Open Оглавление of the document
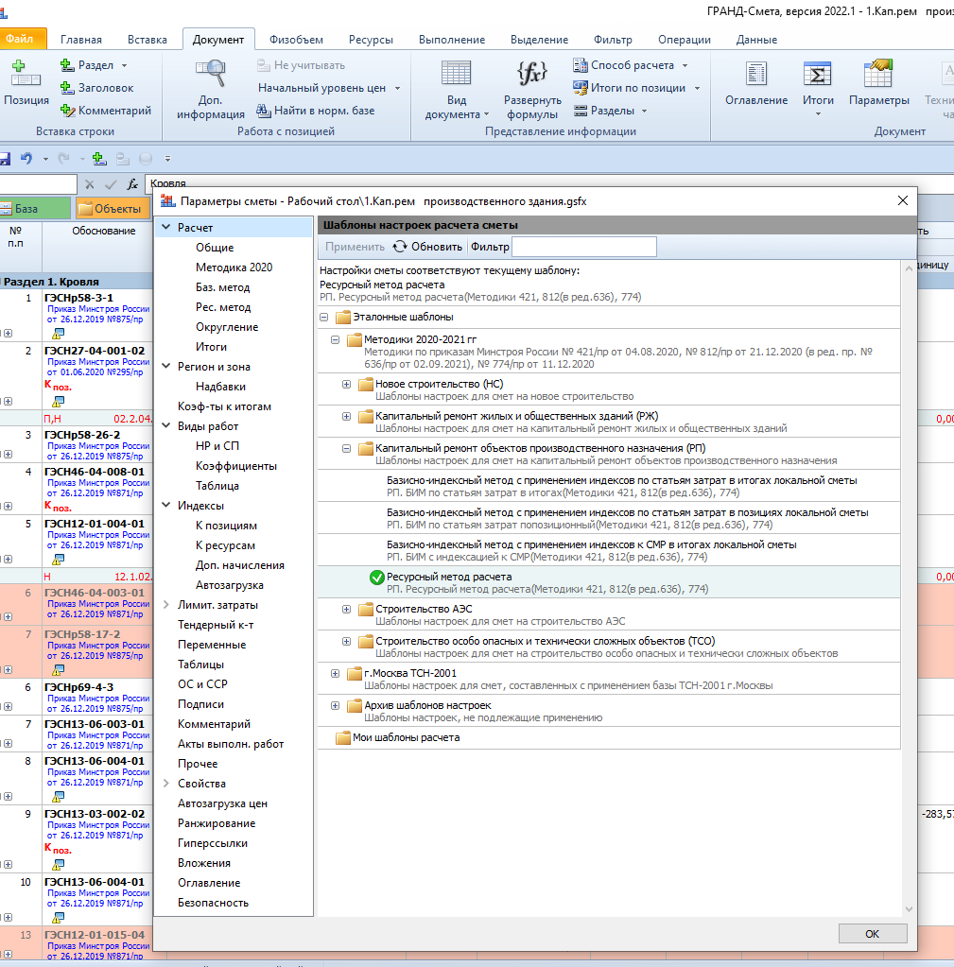Viewport: 954px width, 967px height. coord(756,84)
